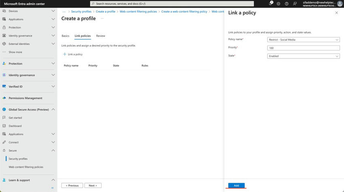Expand the Connect chevron
344x192 pixels.
[53, 142]
